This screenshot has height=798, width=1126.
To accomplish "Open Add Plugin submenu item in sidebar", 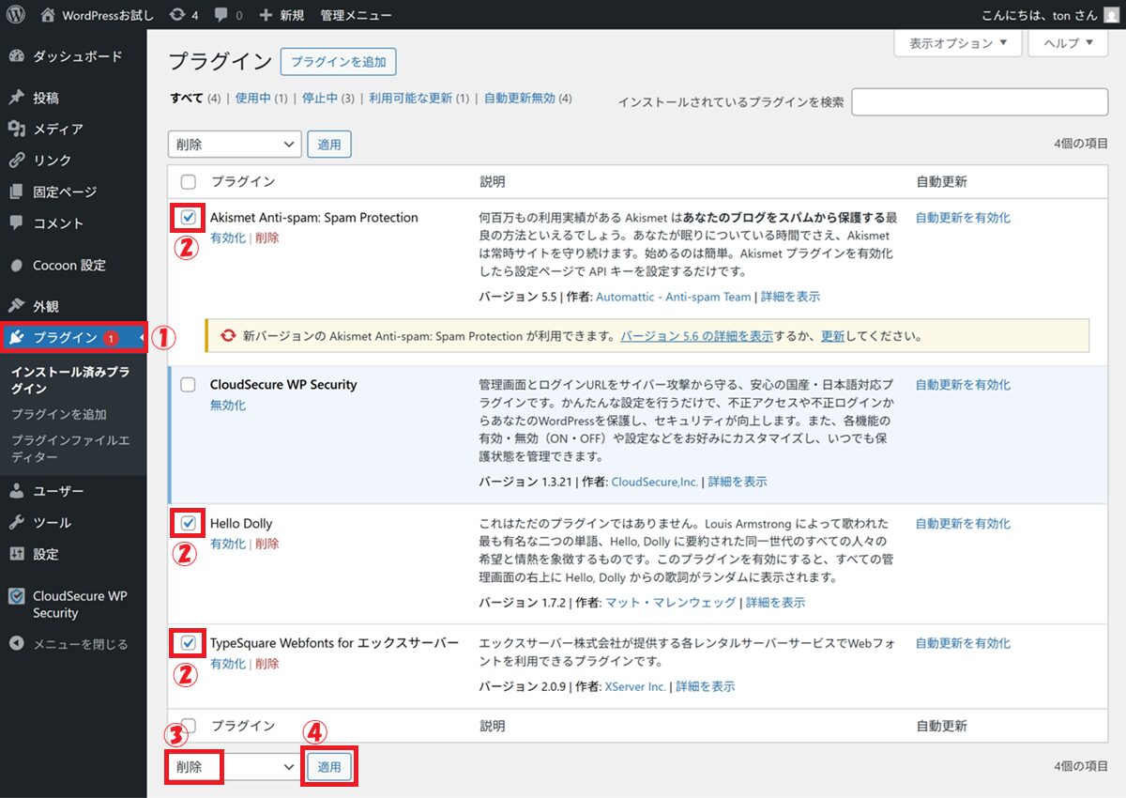I will [x=58, y=414].
